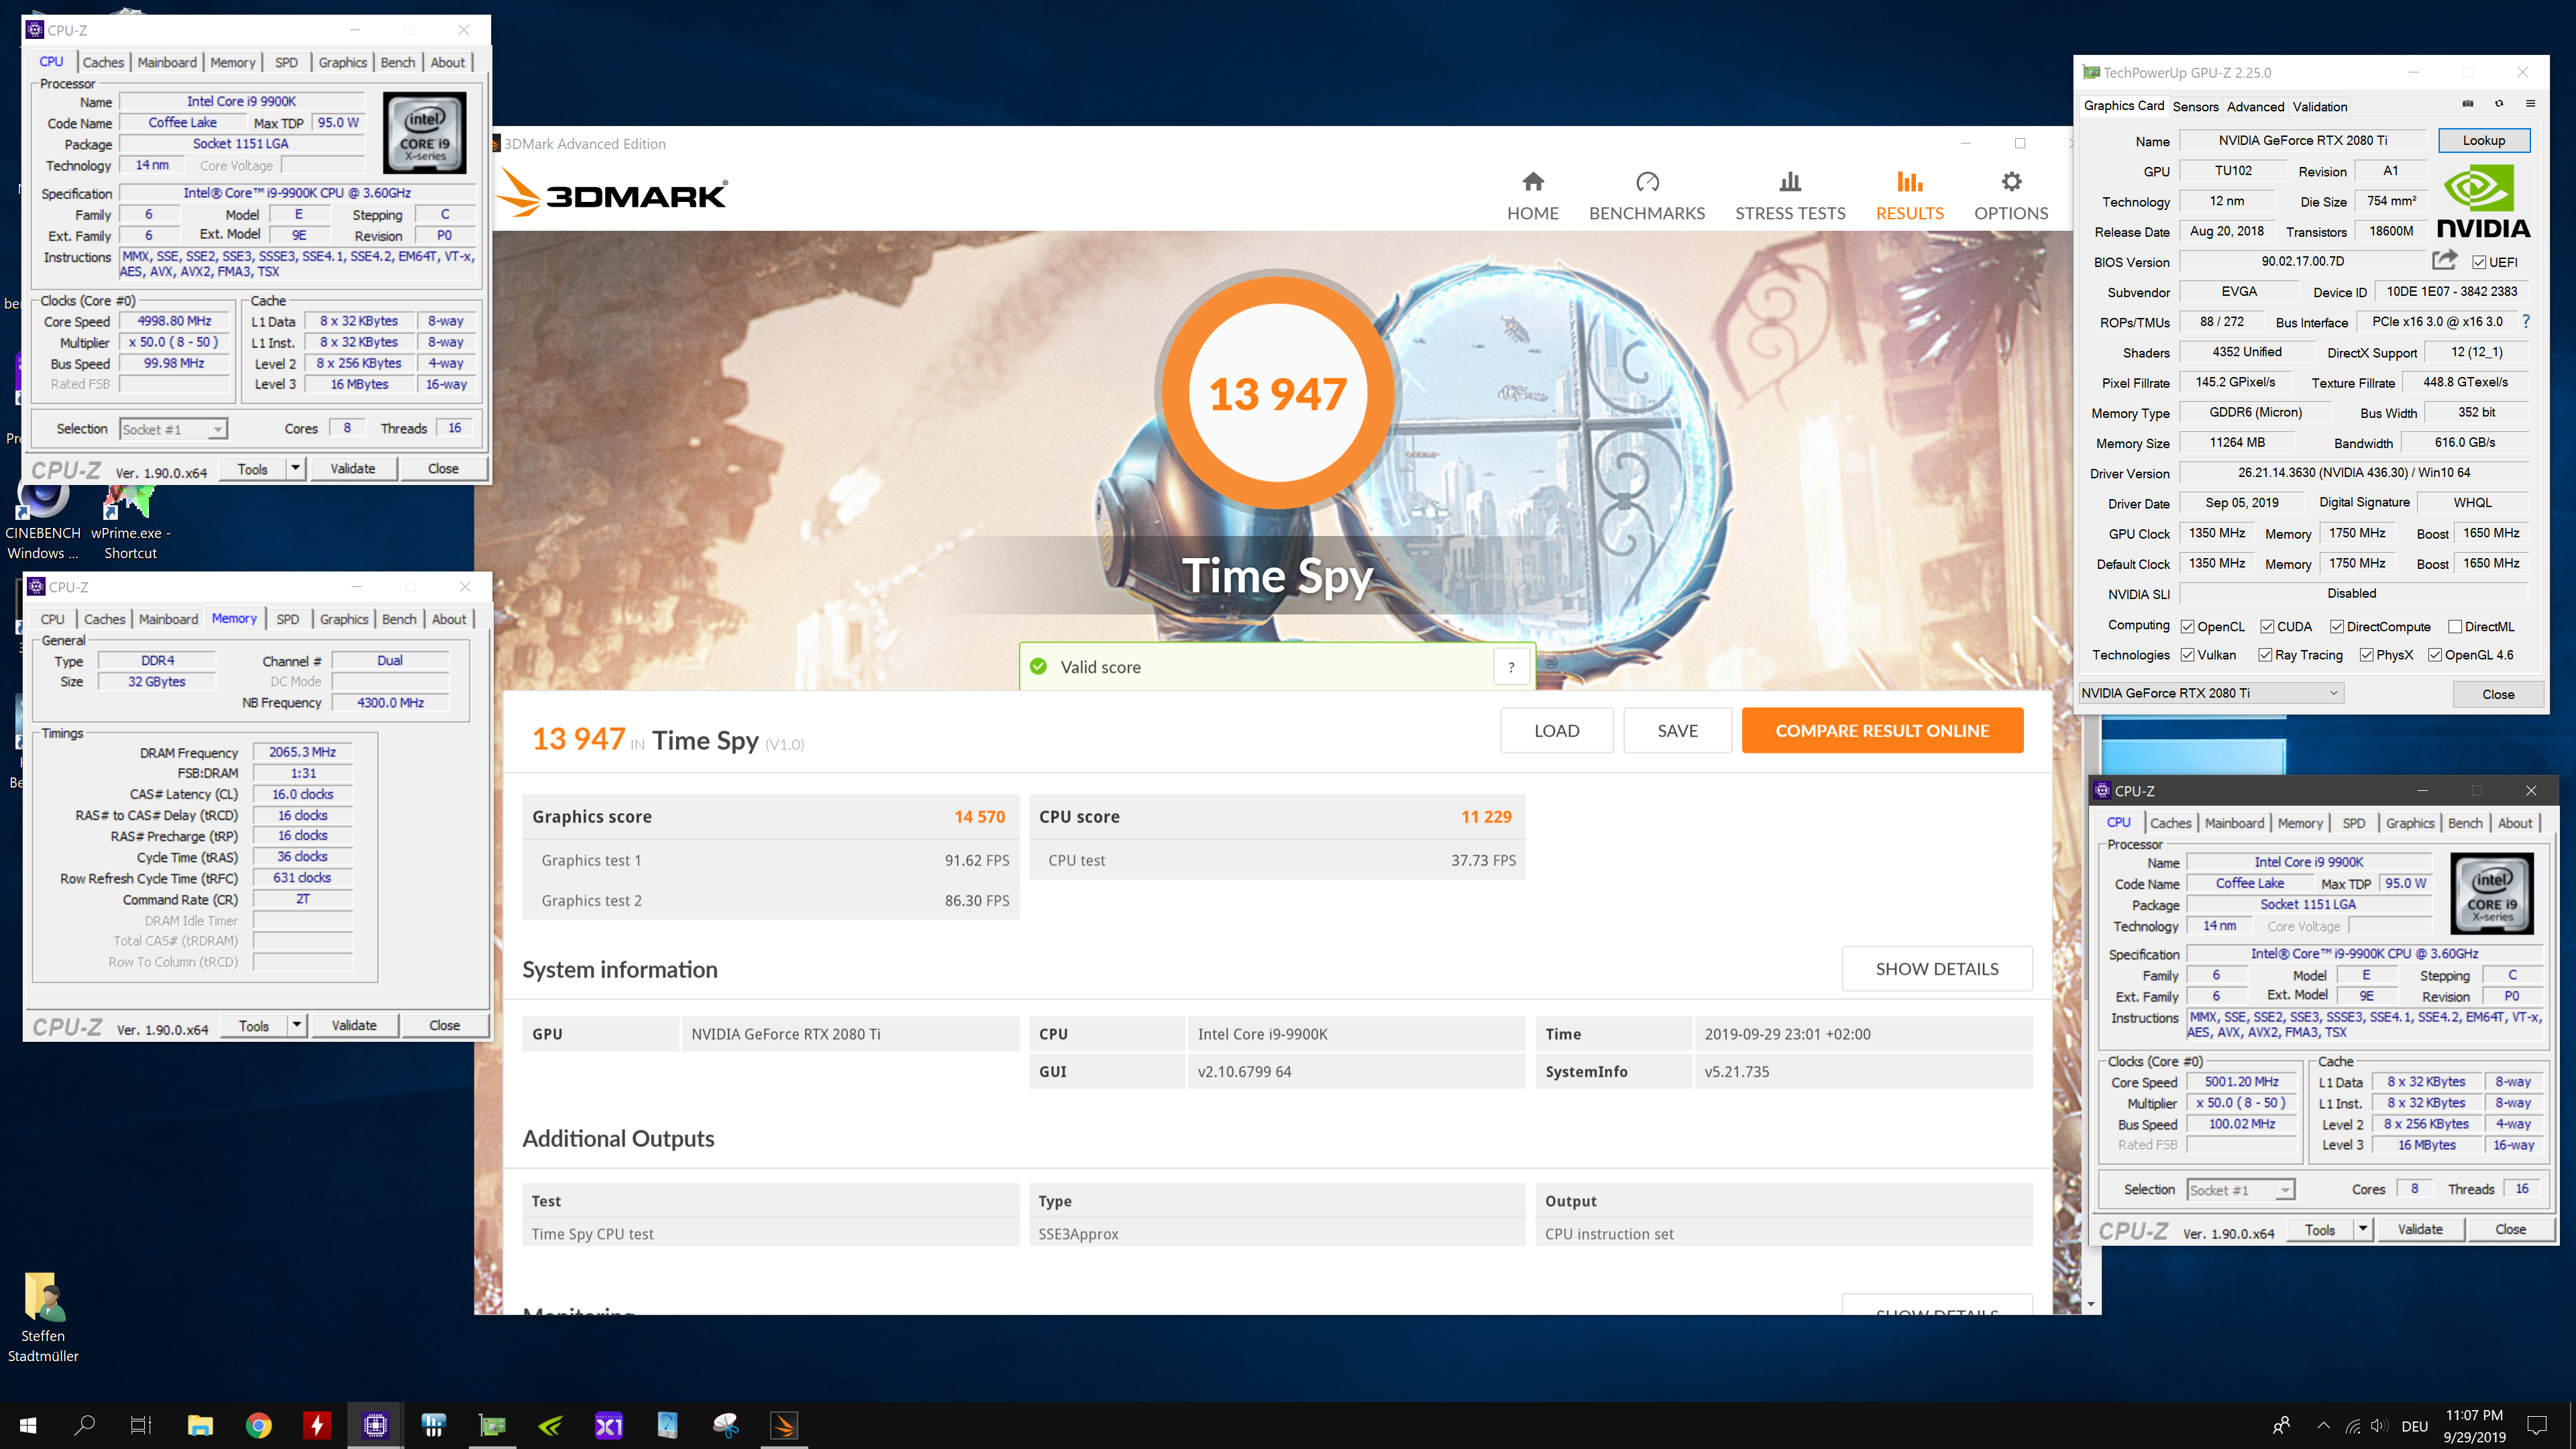Show hidden system tray icons chevron
This screenshot has height=1449, width=2576.
click(x=2323, y=1426)
